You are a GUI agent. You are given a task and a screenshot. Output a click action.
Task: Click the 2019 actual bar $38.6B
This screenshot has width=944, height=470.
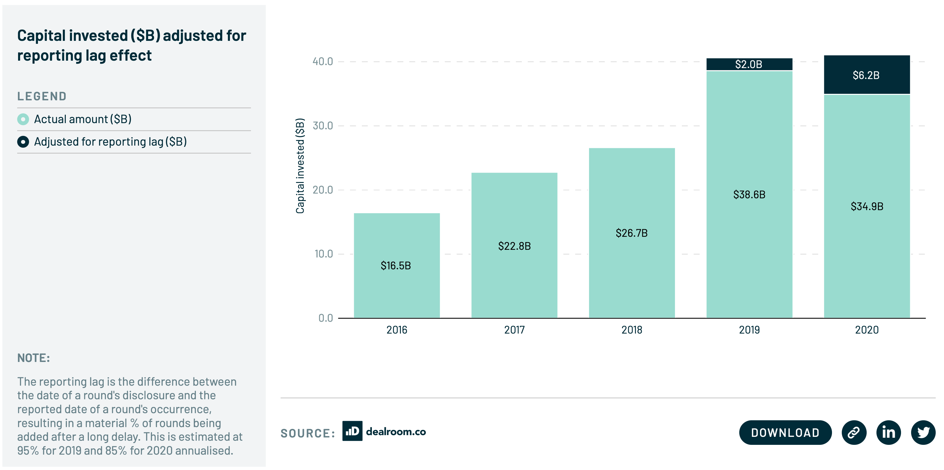click(x=749, y=194)
